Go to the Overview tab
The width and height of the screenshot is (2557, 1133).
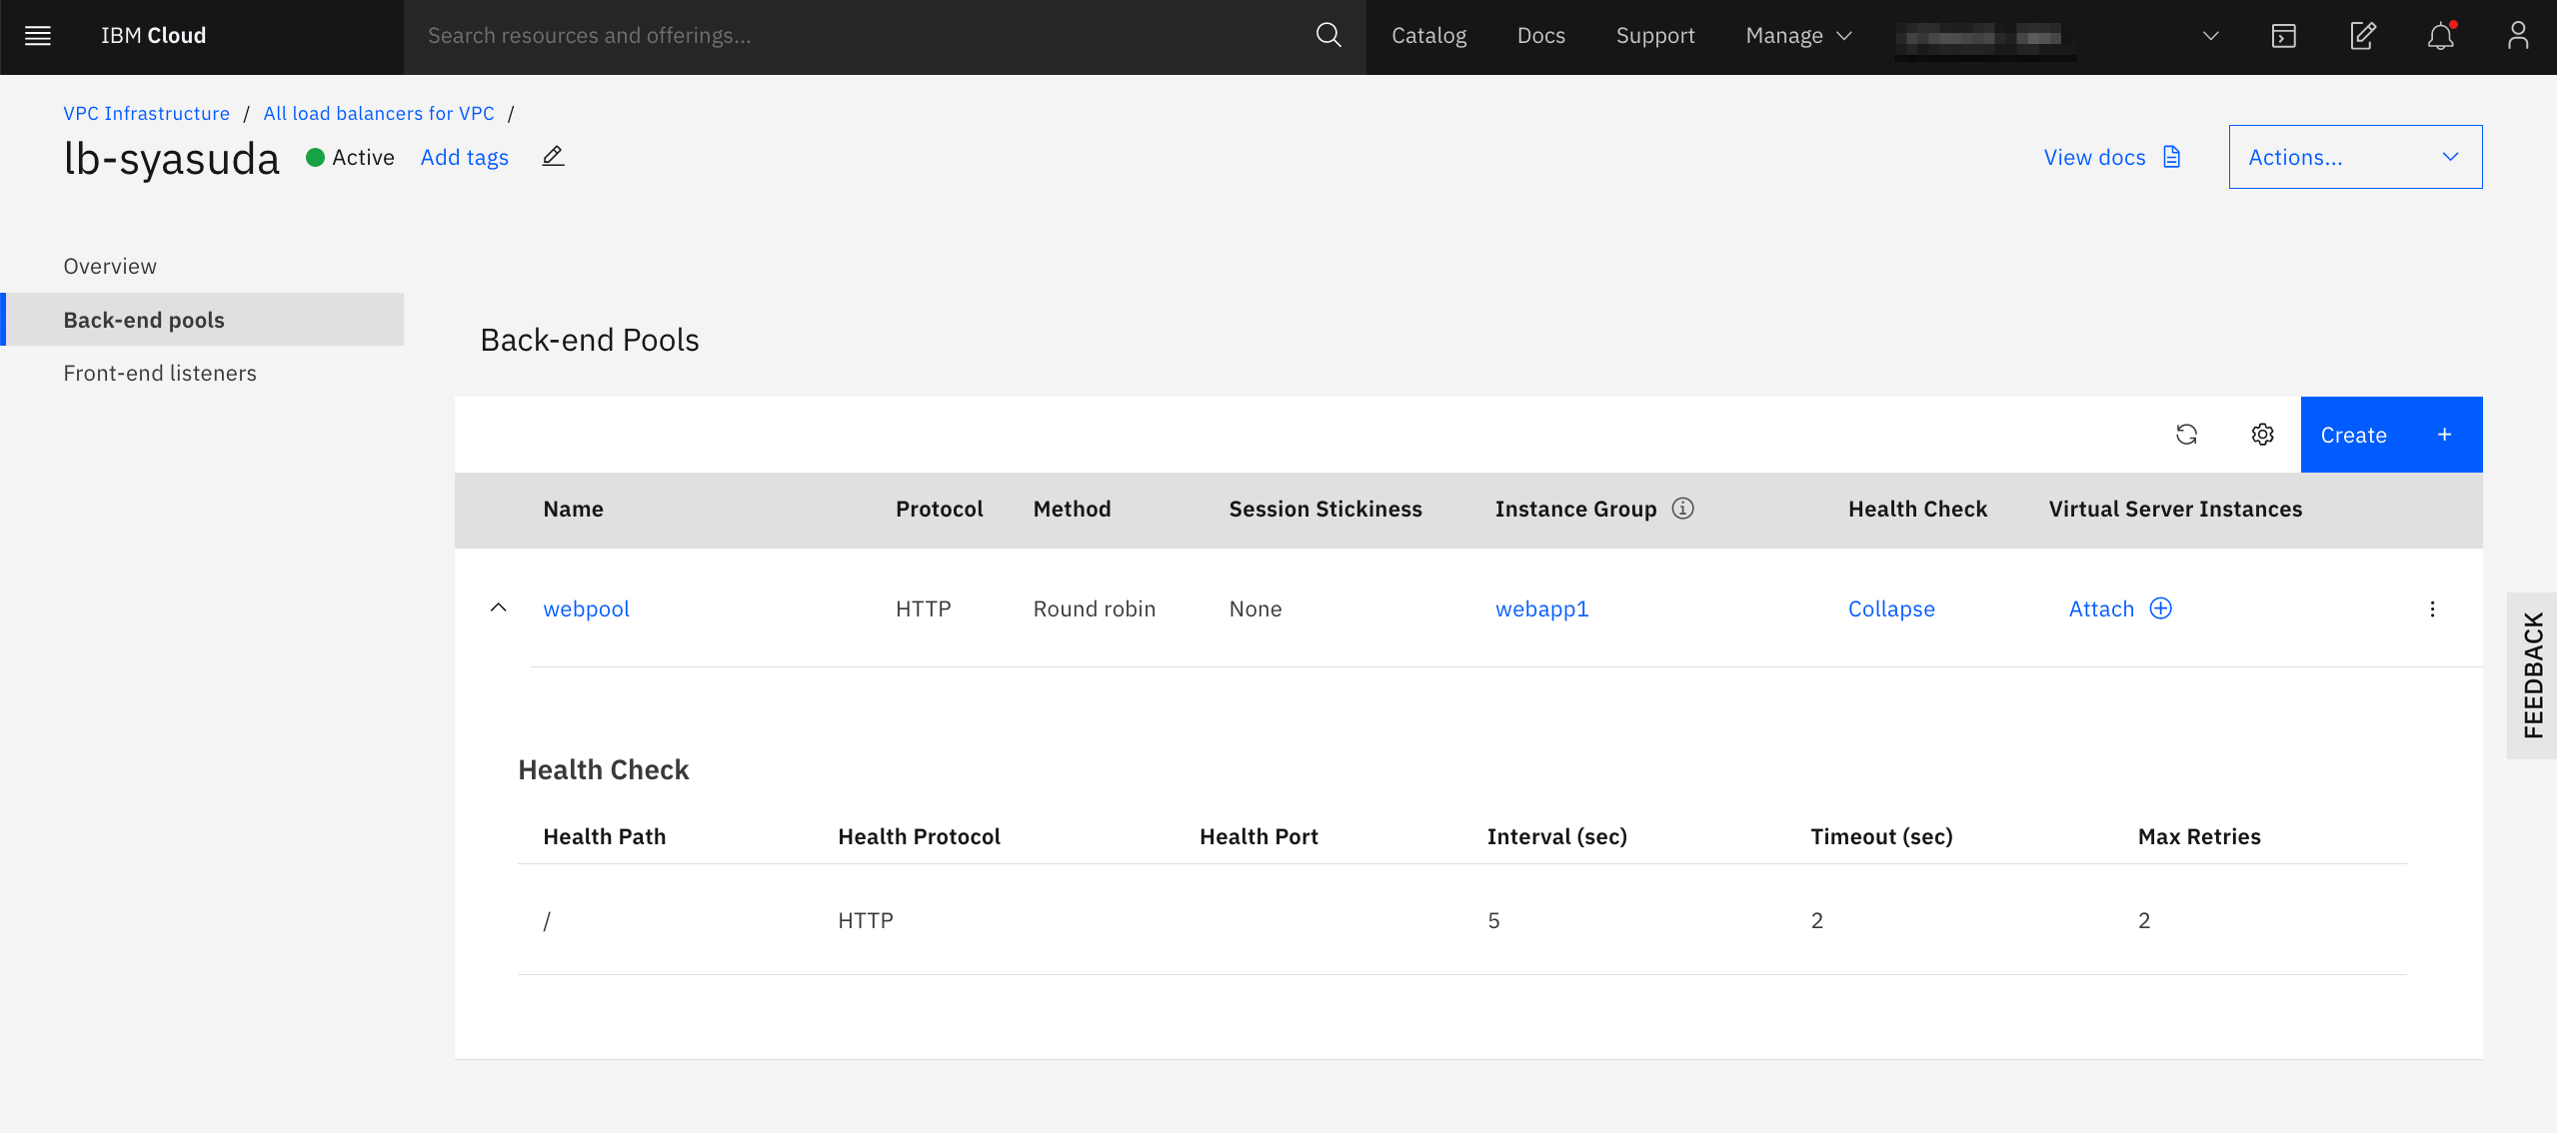(110, 266)
